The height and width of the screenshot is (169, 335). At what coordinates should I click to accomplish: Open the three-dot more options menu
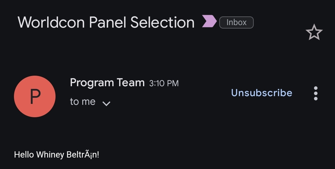click(x=315, y=93)
